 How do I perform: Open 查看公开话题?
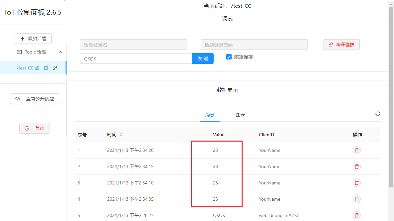click(x=35, y=99)
